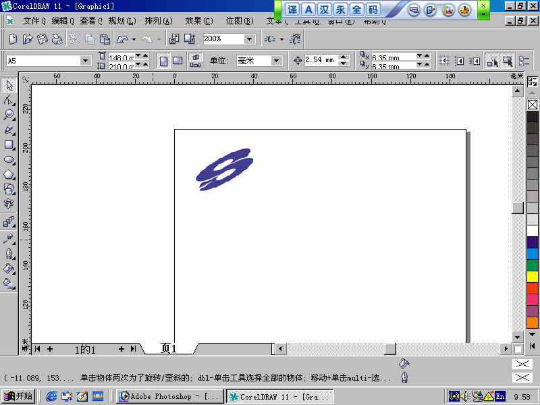540x405 pixels.
Task: Open the 排列 menu
Action: tap(159, 21)
